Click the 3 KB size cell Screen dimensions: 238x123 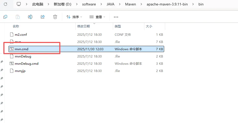tap(159, 64)
